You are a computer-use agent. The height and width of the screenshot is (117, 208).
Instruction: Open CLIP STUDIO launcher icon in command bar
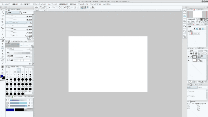36,7
